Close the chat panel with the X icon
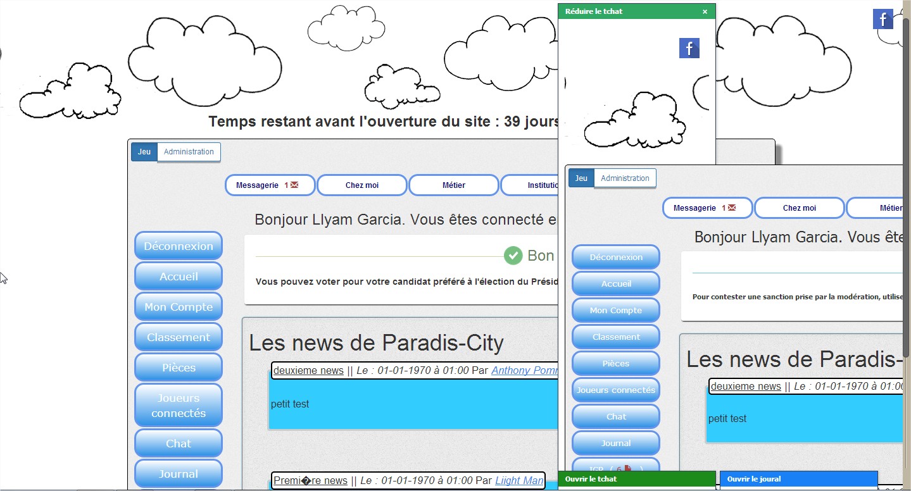The height and width of the screenshot is (491, 911). tap(705, 11)
